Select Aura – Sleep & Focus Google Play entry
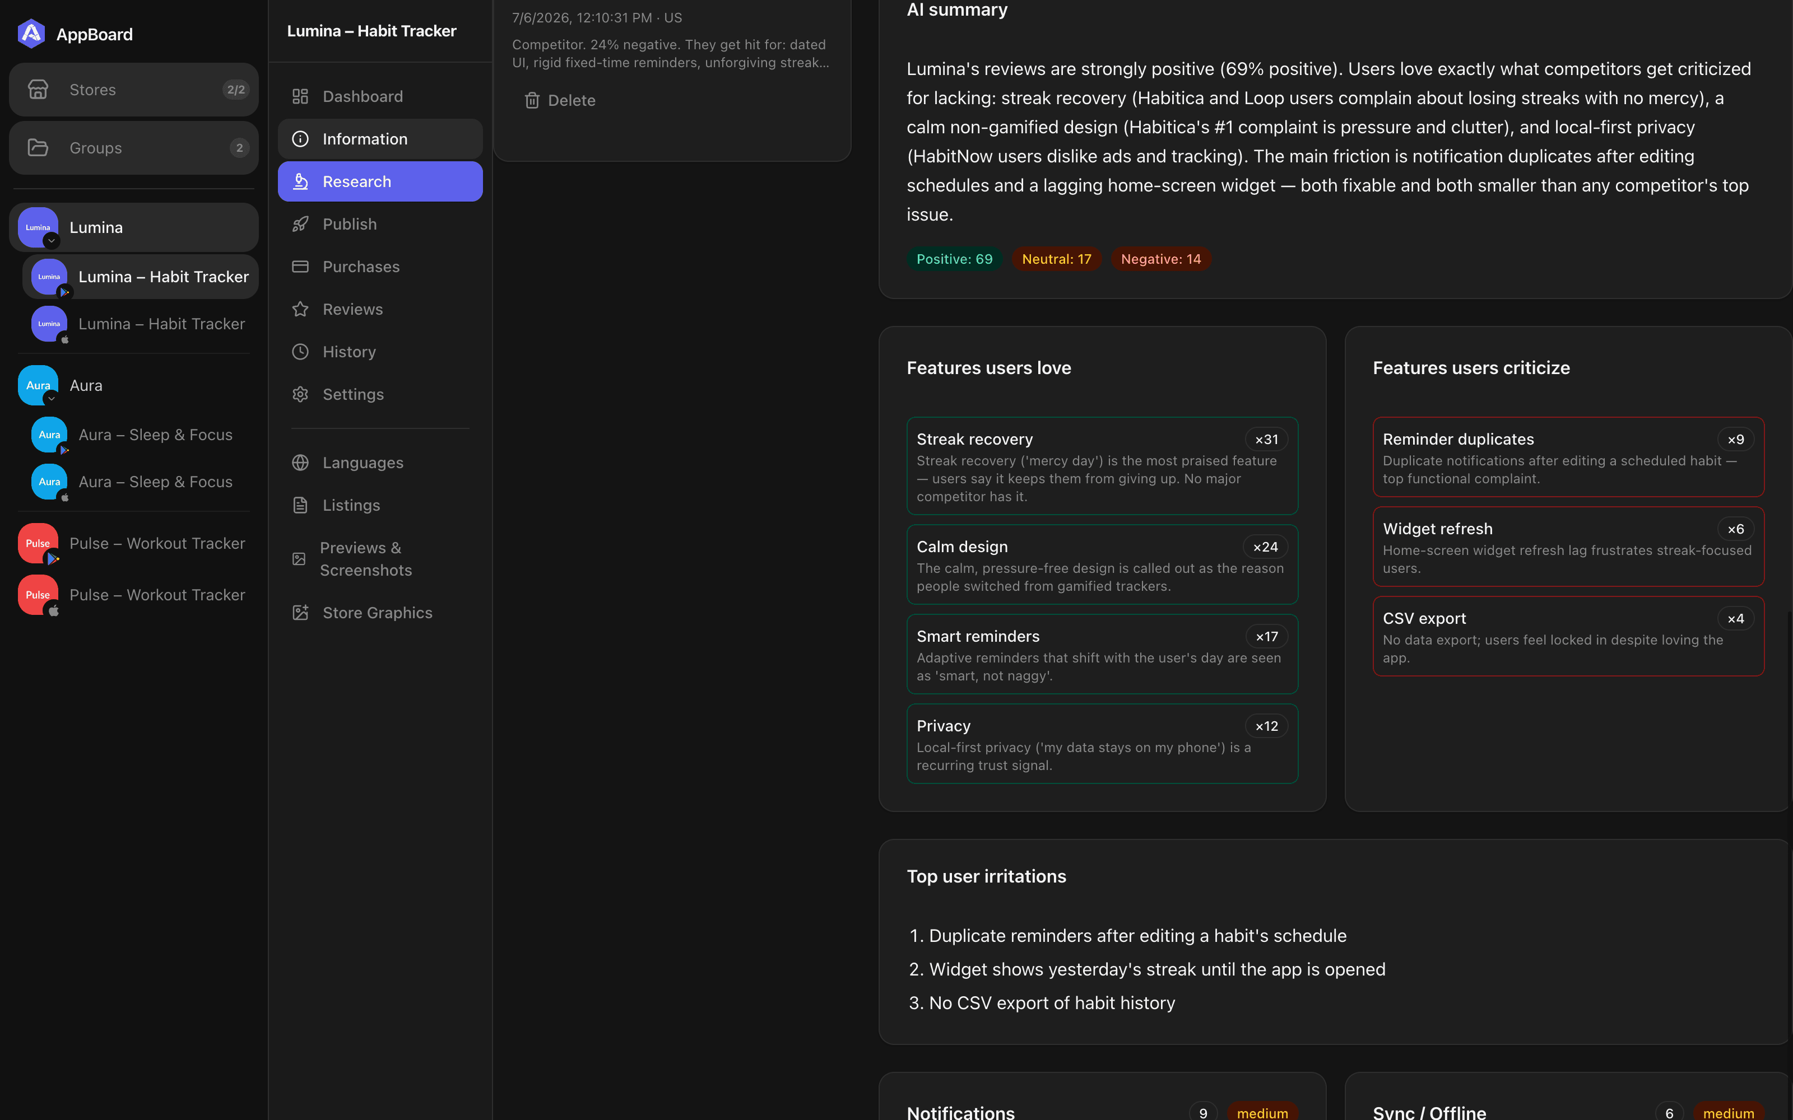This screenshot has height=1120, width=1793. pos(141,435)
